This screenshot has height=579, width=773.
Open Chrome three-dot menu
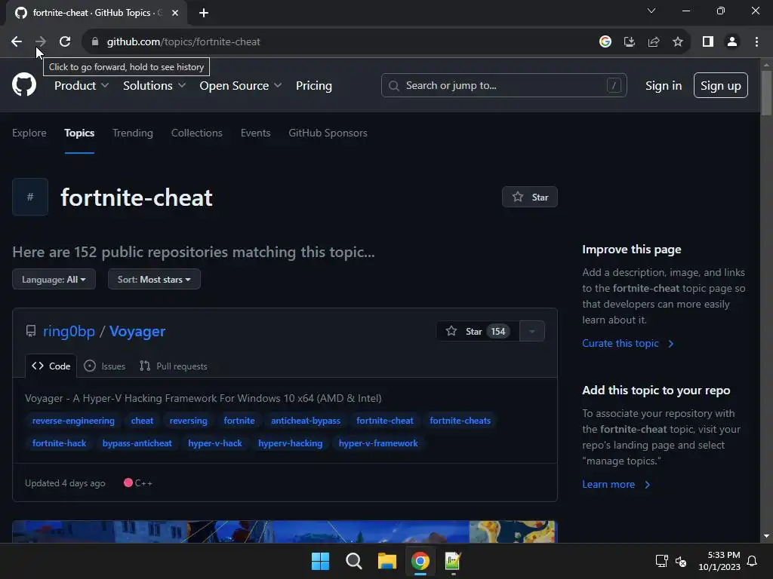point(756,42)
